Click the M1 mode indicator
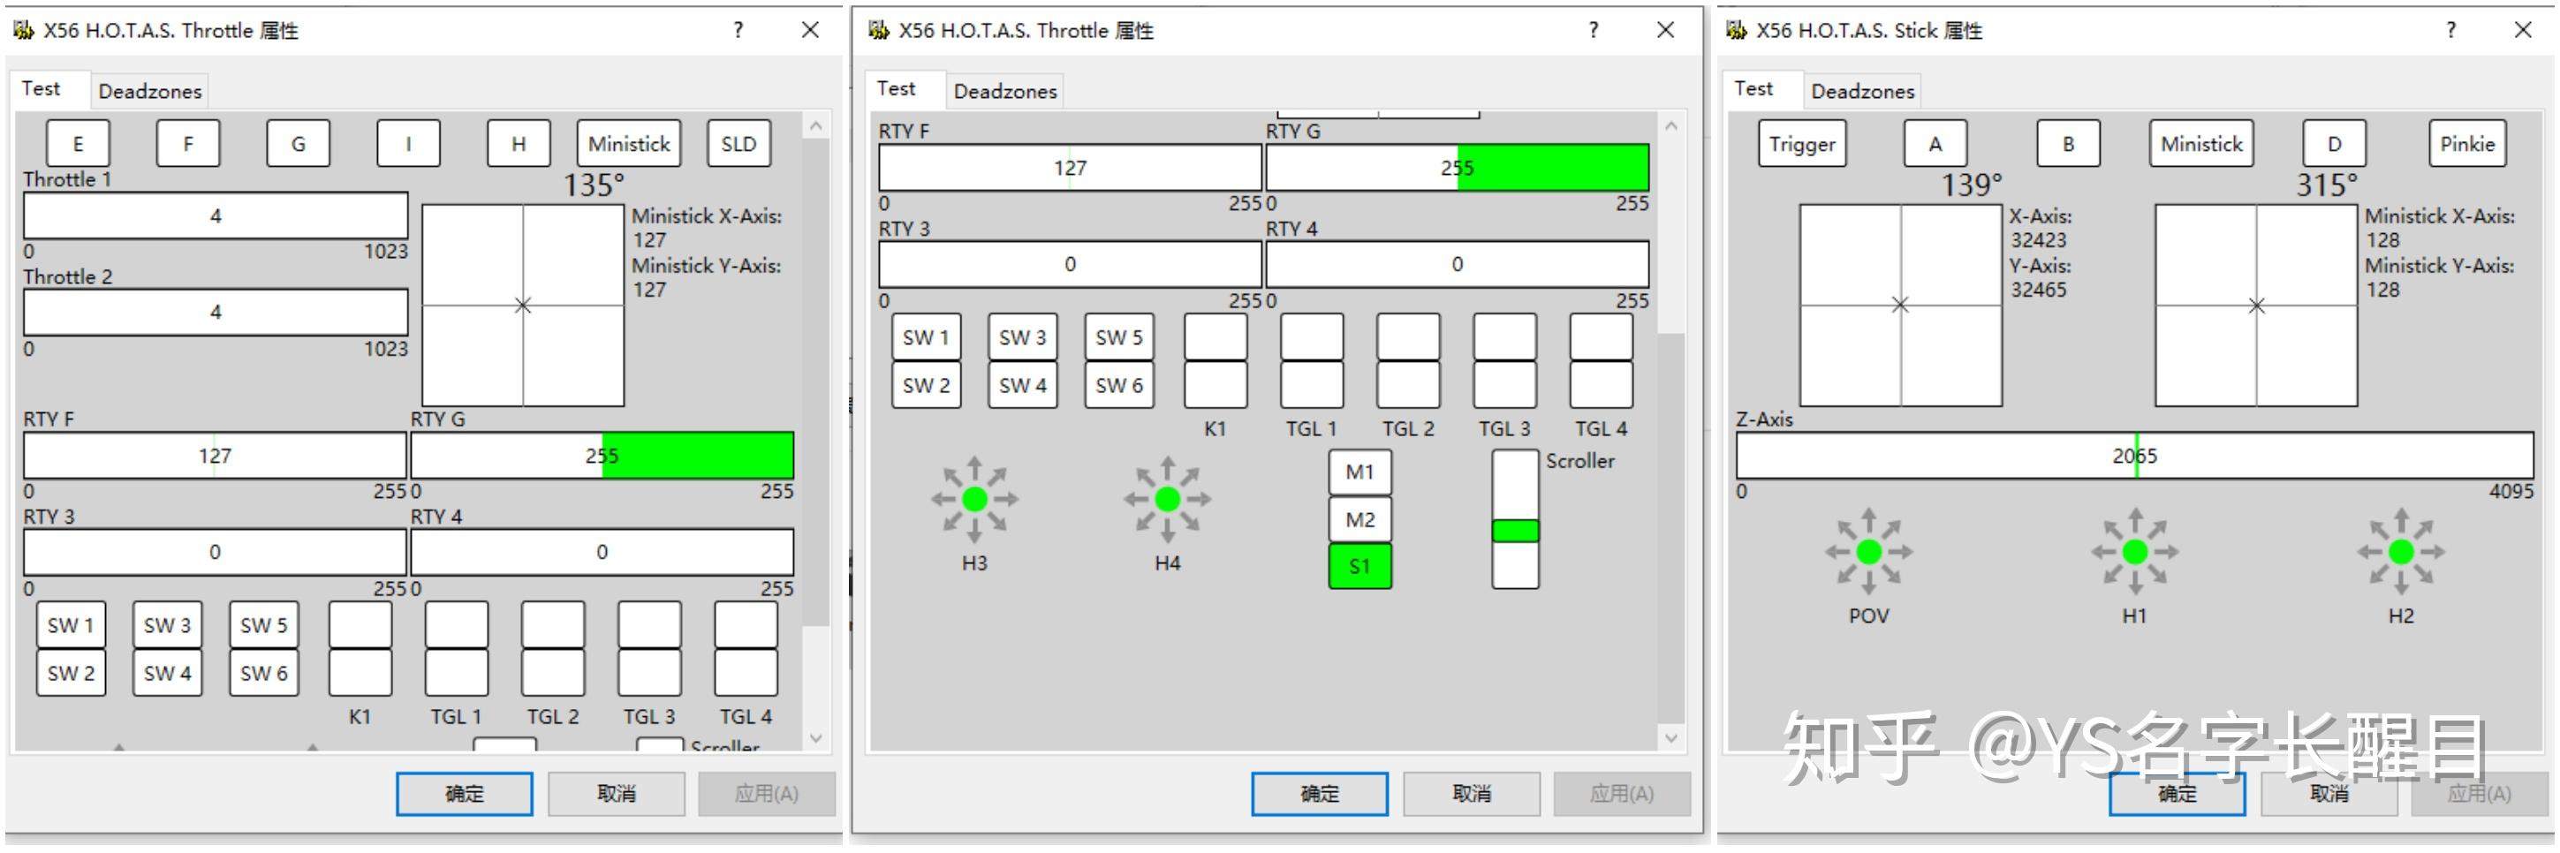The image size is (2560, 853). 1360,472
